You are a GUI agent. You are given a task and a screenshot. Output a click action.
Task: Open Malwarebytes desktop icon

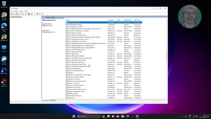[4, 70]
